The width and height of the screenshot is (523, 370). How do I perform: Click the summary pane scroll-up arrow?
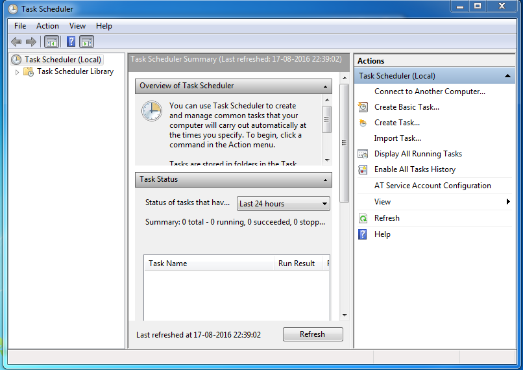click(345, 78)
